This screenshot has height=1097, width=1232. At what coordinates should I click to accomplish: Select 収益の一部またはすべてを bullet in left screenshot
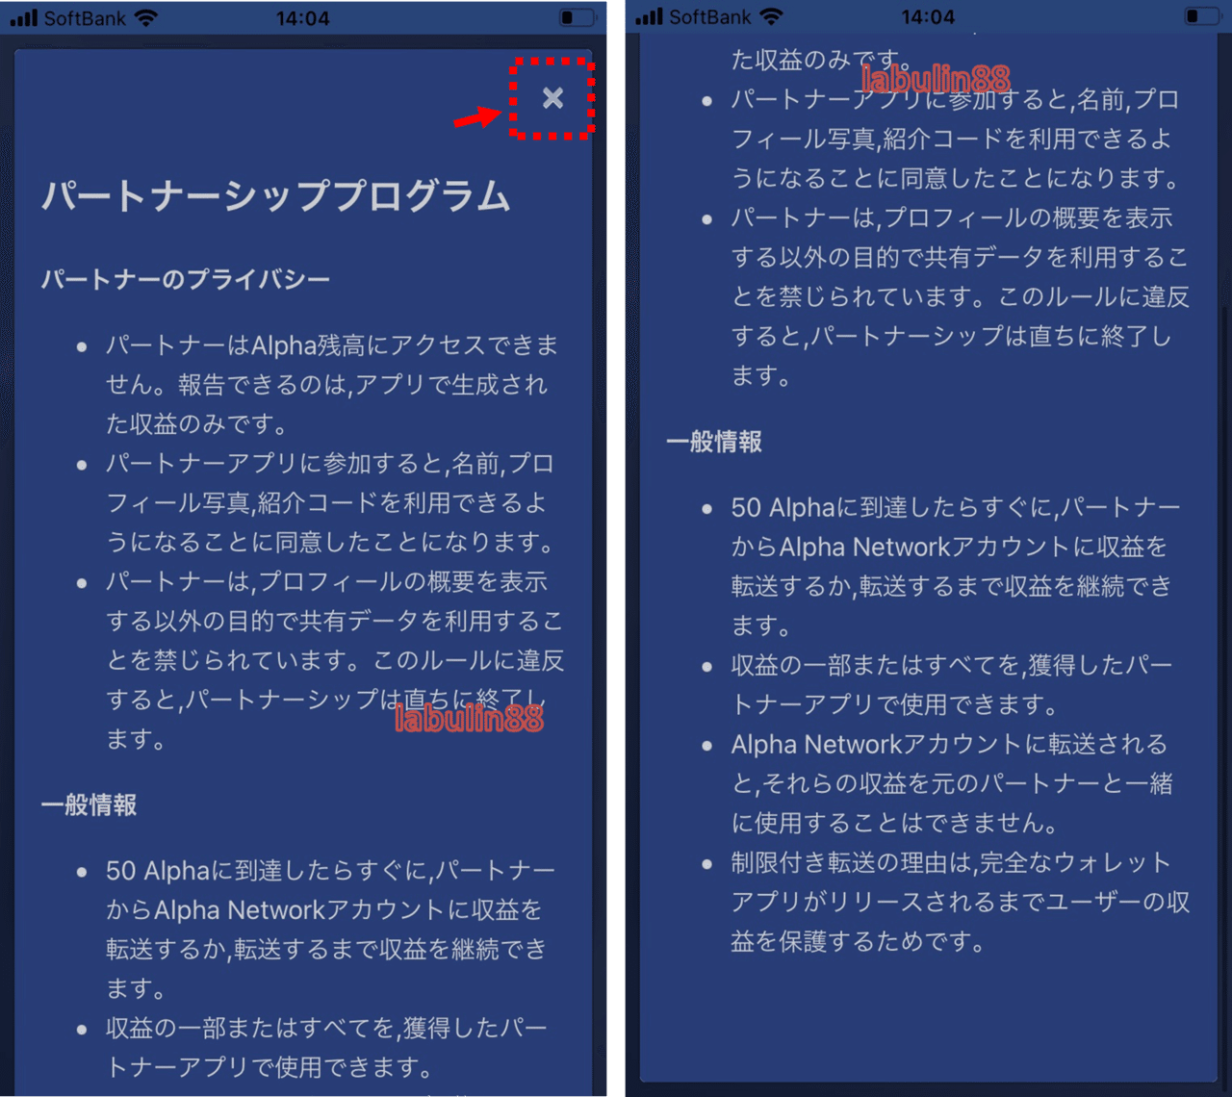[x=327, y=1048]
